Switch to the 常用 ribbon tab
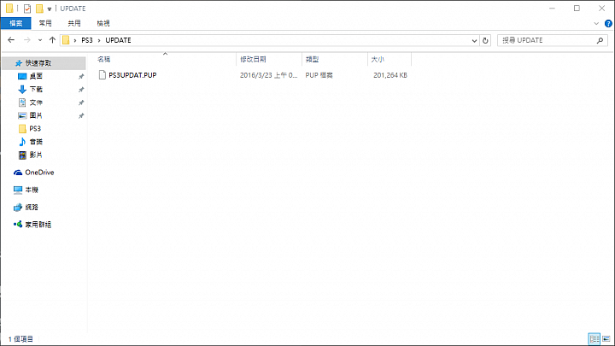 pos(45,23)
